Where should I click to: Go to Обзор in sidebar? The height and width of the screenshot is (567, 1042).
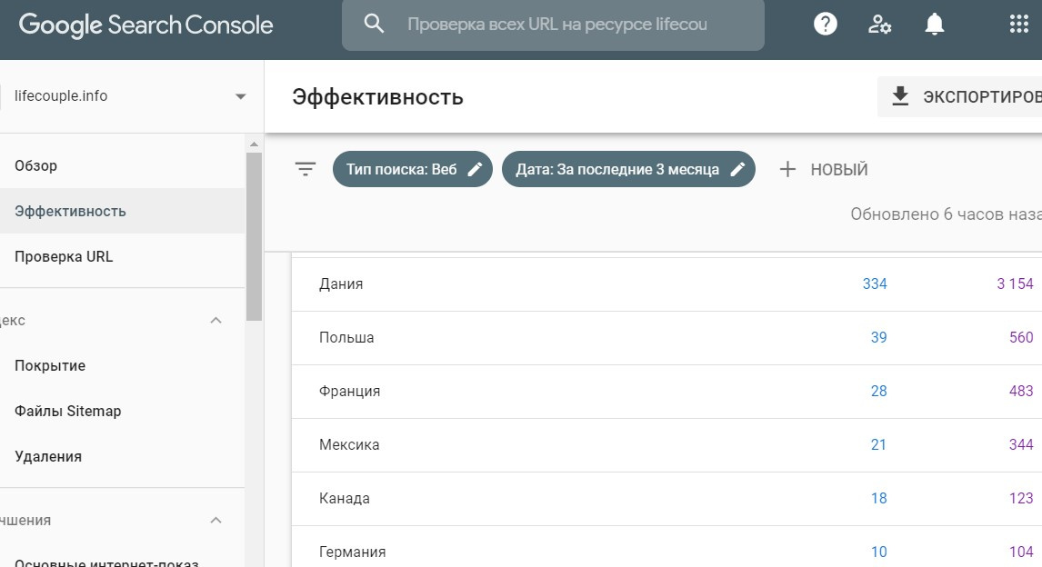pos(36,166)
